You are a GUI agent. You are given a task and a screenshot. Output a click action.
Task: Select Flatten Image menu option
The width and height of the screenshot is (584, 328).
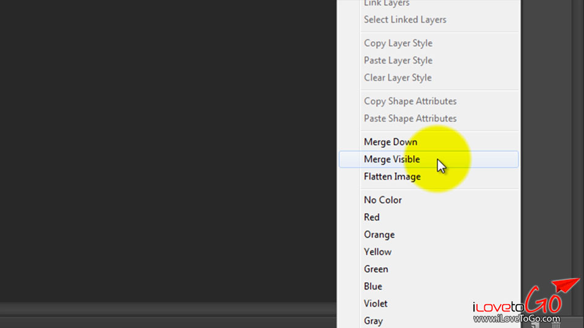pyautogui.click(x=428, y=177)
